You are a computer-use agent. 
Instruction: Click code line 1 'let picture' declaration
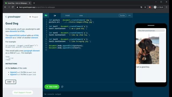point(70,20)
